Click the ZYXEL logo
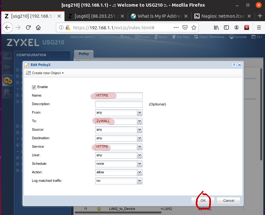The height and width of the screenshot is (215, 265). 23,43
